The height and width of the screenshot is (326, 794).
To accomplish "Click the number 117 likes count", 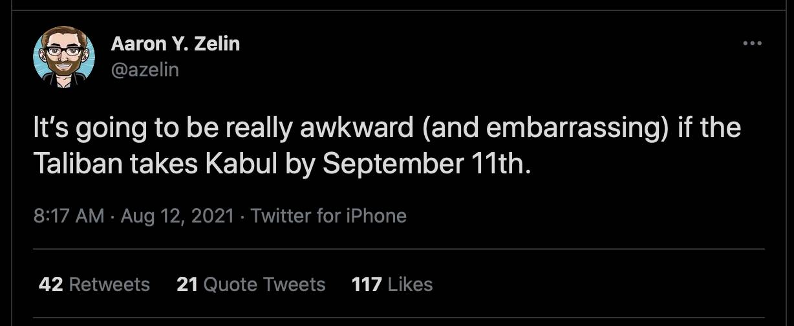I will pyautogui.click(x=367, y=284).
